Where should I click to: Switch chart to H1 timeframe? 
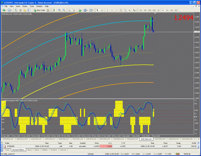pos(159,10)
